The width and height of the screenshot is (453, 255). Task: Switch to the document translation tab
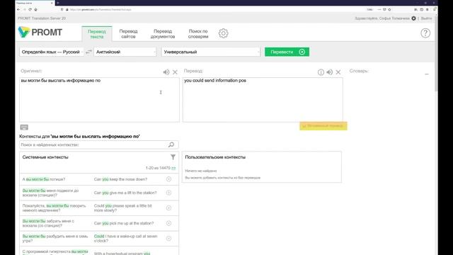pos(163,34)
